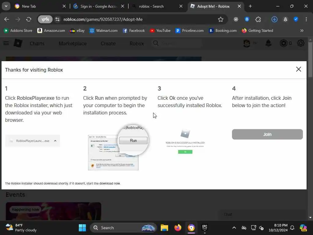Click the RobloxPlayerLauncher.exe download item

point(32,141)
